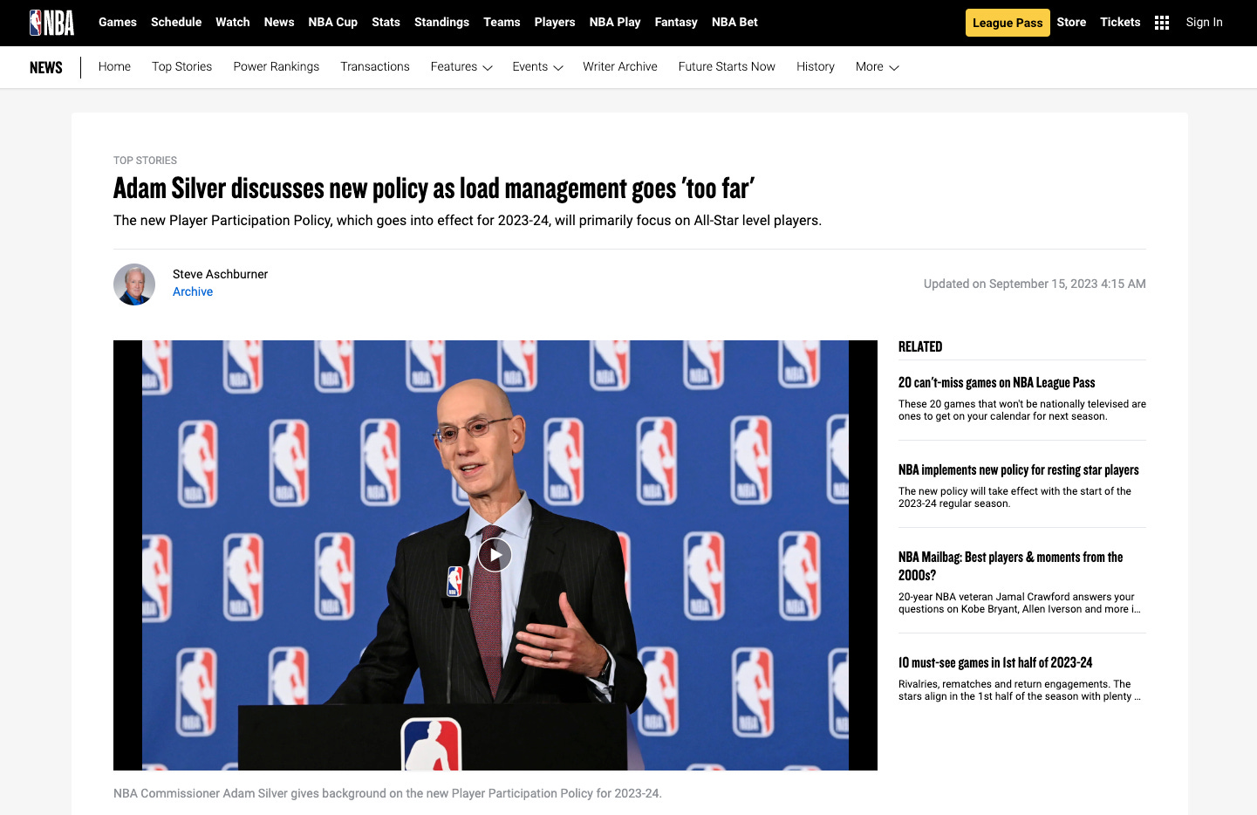Screen dimensions: 1257x815
Task: Open the Games menu item
Action: [118, 23]
